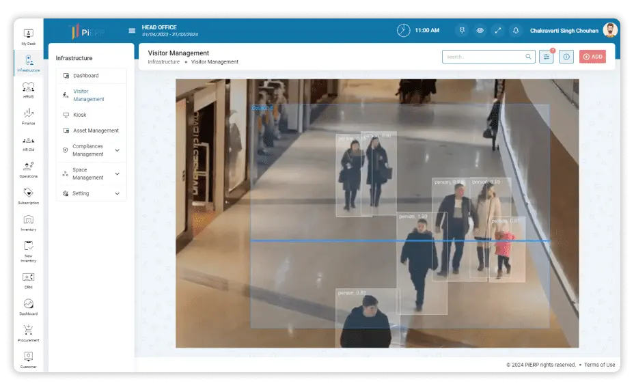
Task: Open the Terms of Use link
Action: coord(600,365)
